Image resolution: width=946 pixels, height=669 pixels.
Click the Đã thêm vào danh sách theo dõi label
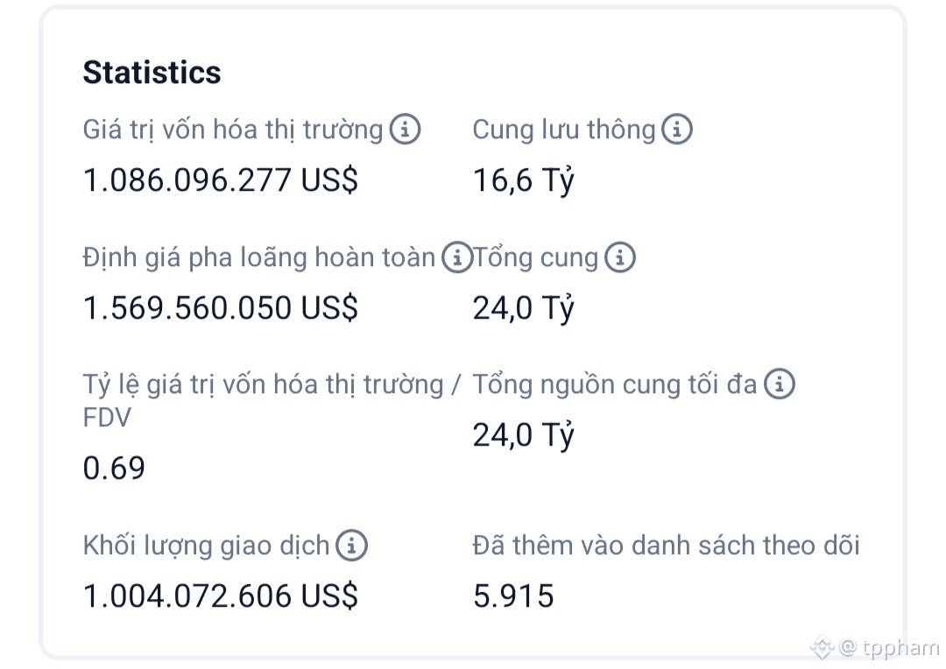(666, 546)
